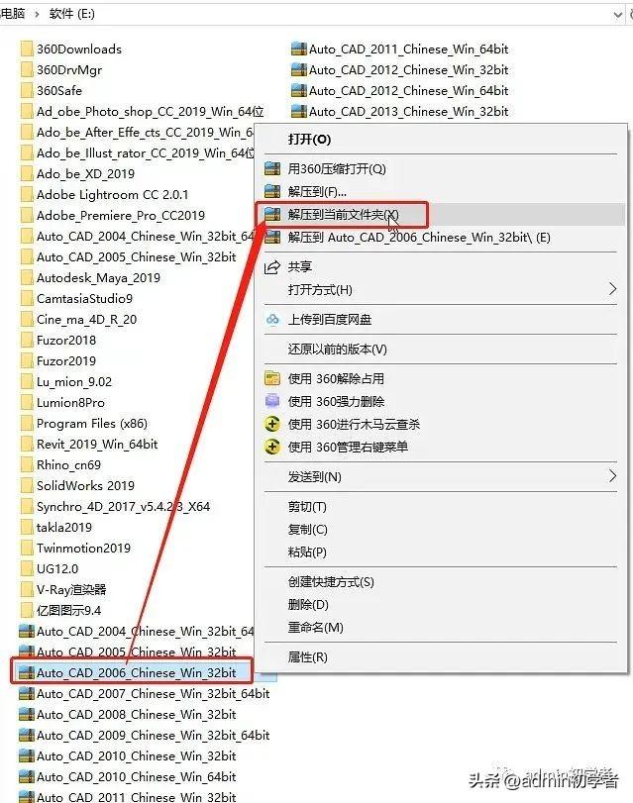
Task: Click the Adobe Lightroom CC 2.0.1 folder icon
Action: coord(27,195)
